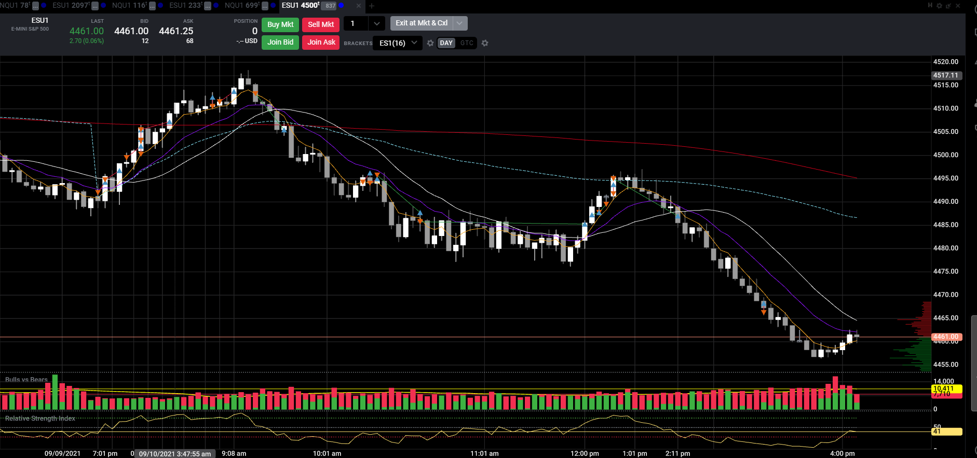Click the 4517.11 crosshair price label
Screen dimensions: 977x458
pos(946,75)
